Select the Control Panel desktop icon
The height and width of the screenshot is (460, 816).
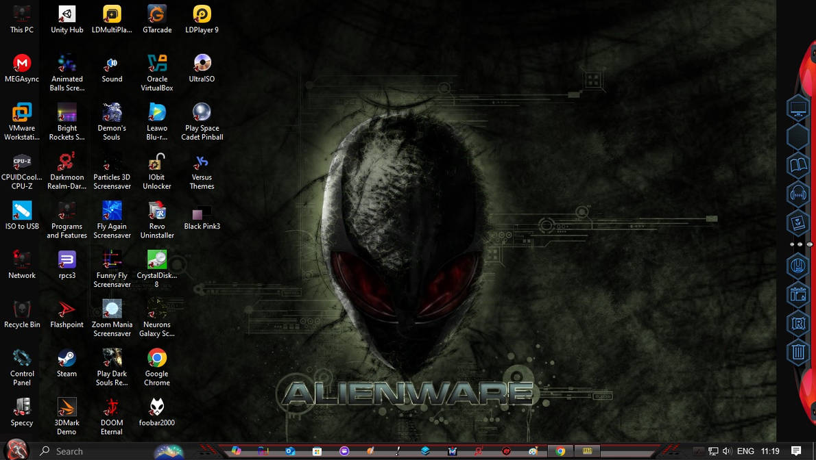pos(21,368)
